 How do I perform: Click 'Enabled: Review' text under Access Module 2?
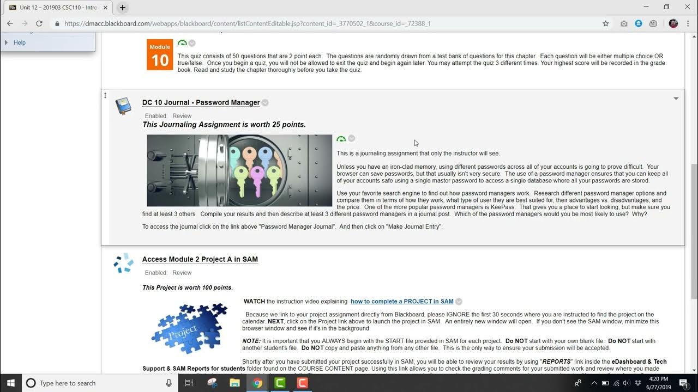click(x=168, y=273)
